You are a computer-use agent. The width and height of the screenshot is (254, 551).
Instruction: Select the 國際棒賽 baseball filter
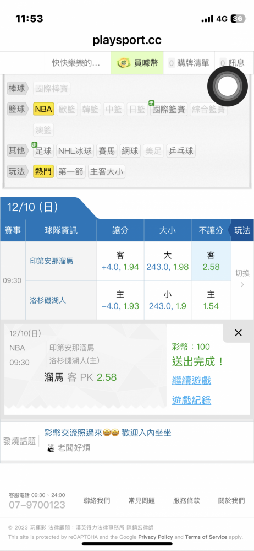[x=52, y=88]
